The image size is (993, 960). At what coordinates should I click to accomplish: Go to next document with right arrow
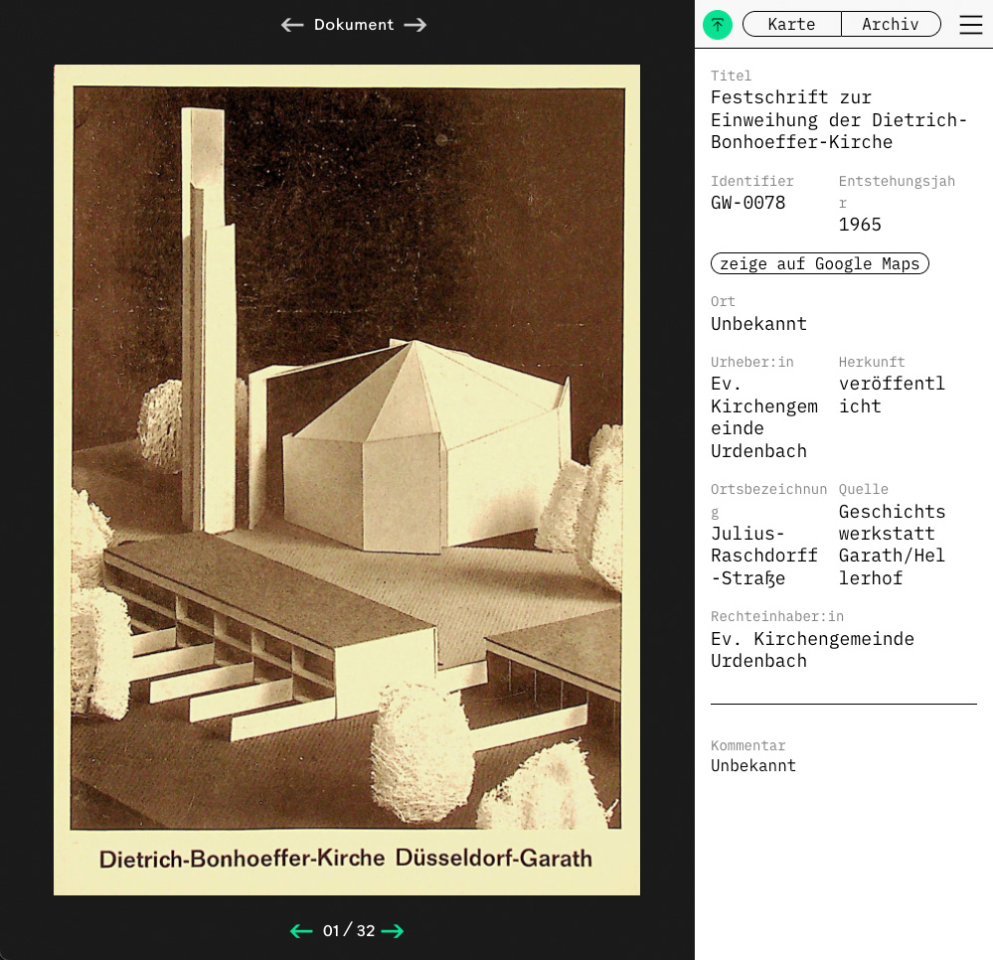(x=415, y=25)
